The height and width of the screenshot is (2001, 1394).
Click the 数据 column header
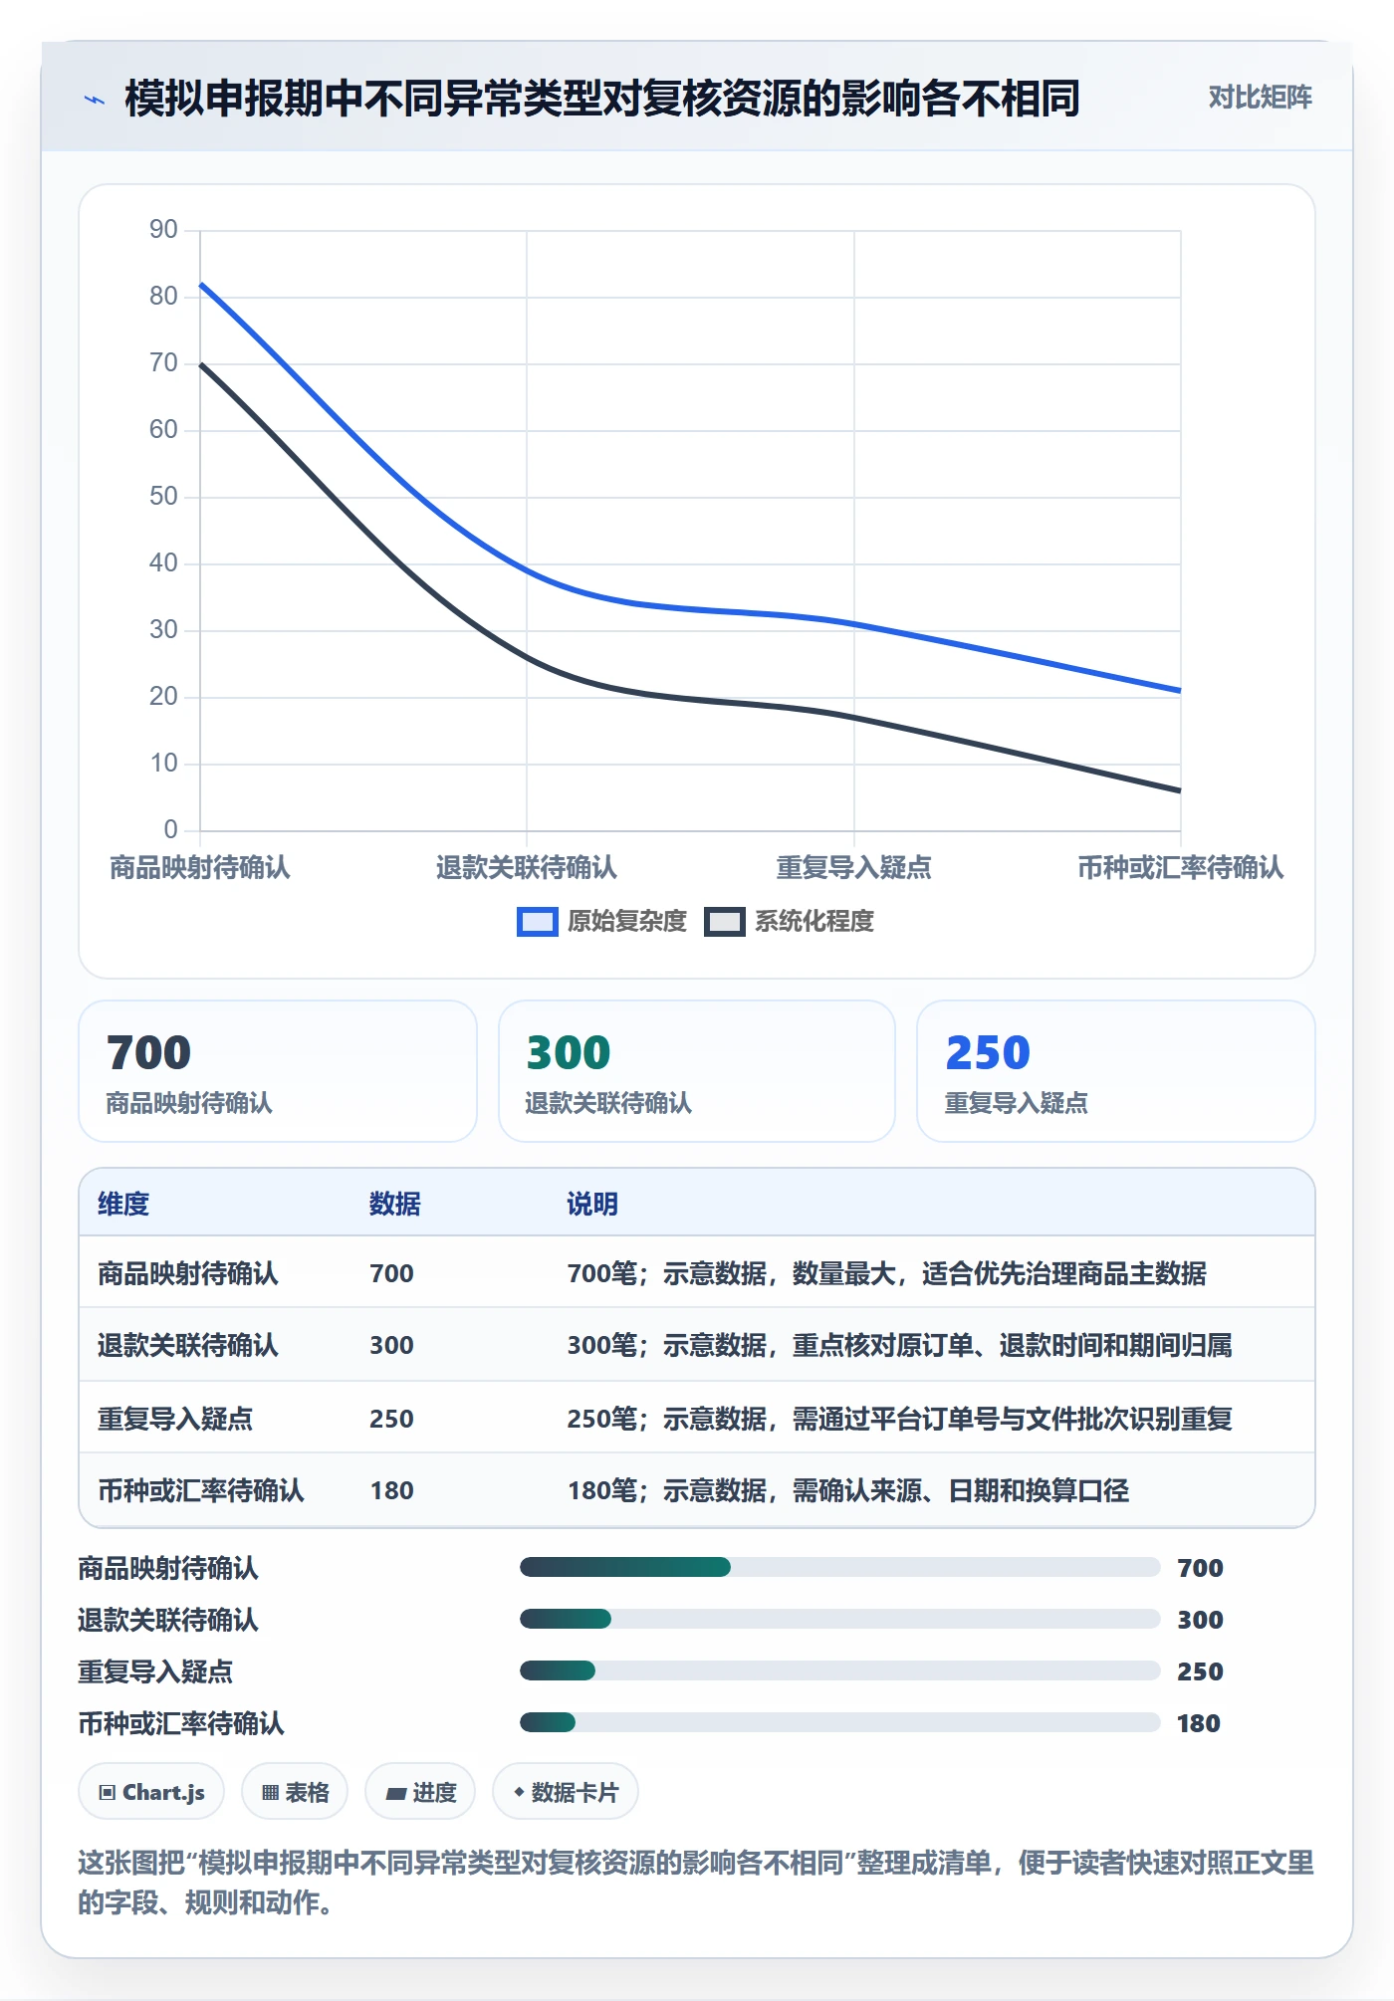(x=395, y=1204)
